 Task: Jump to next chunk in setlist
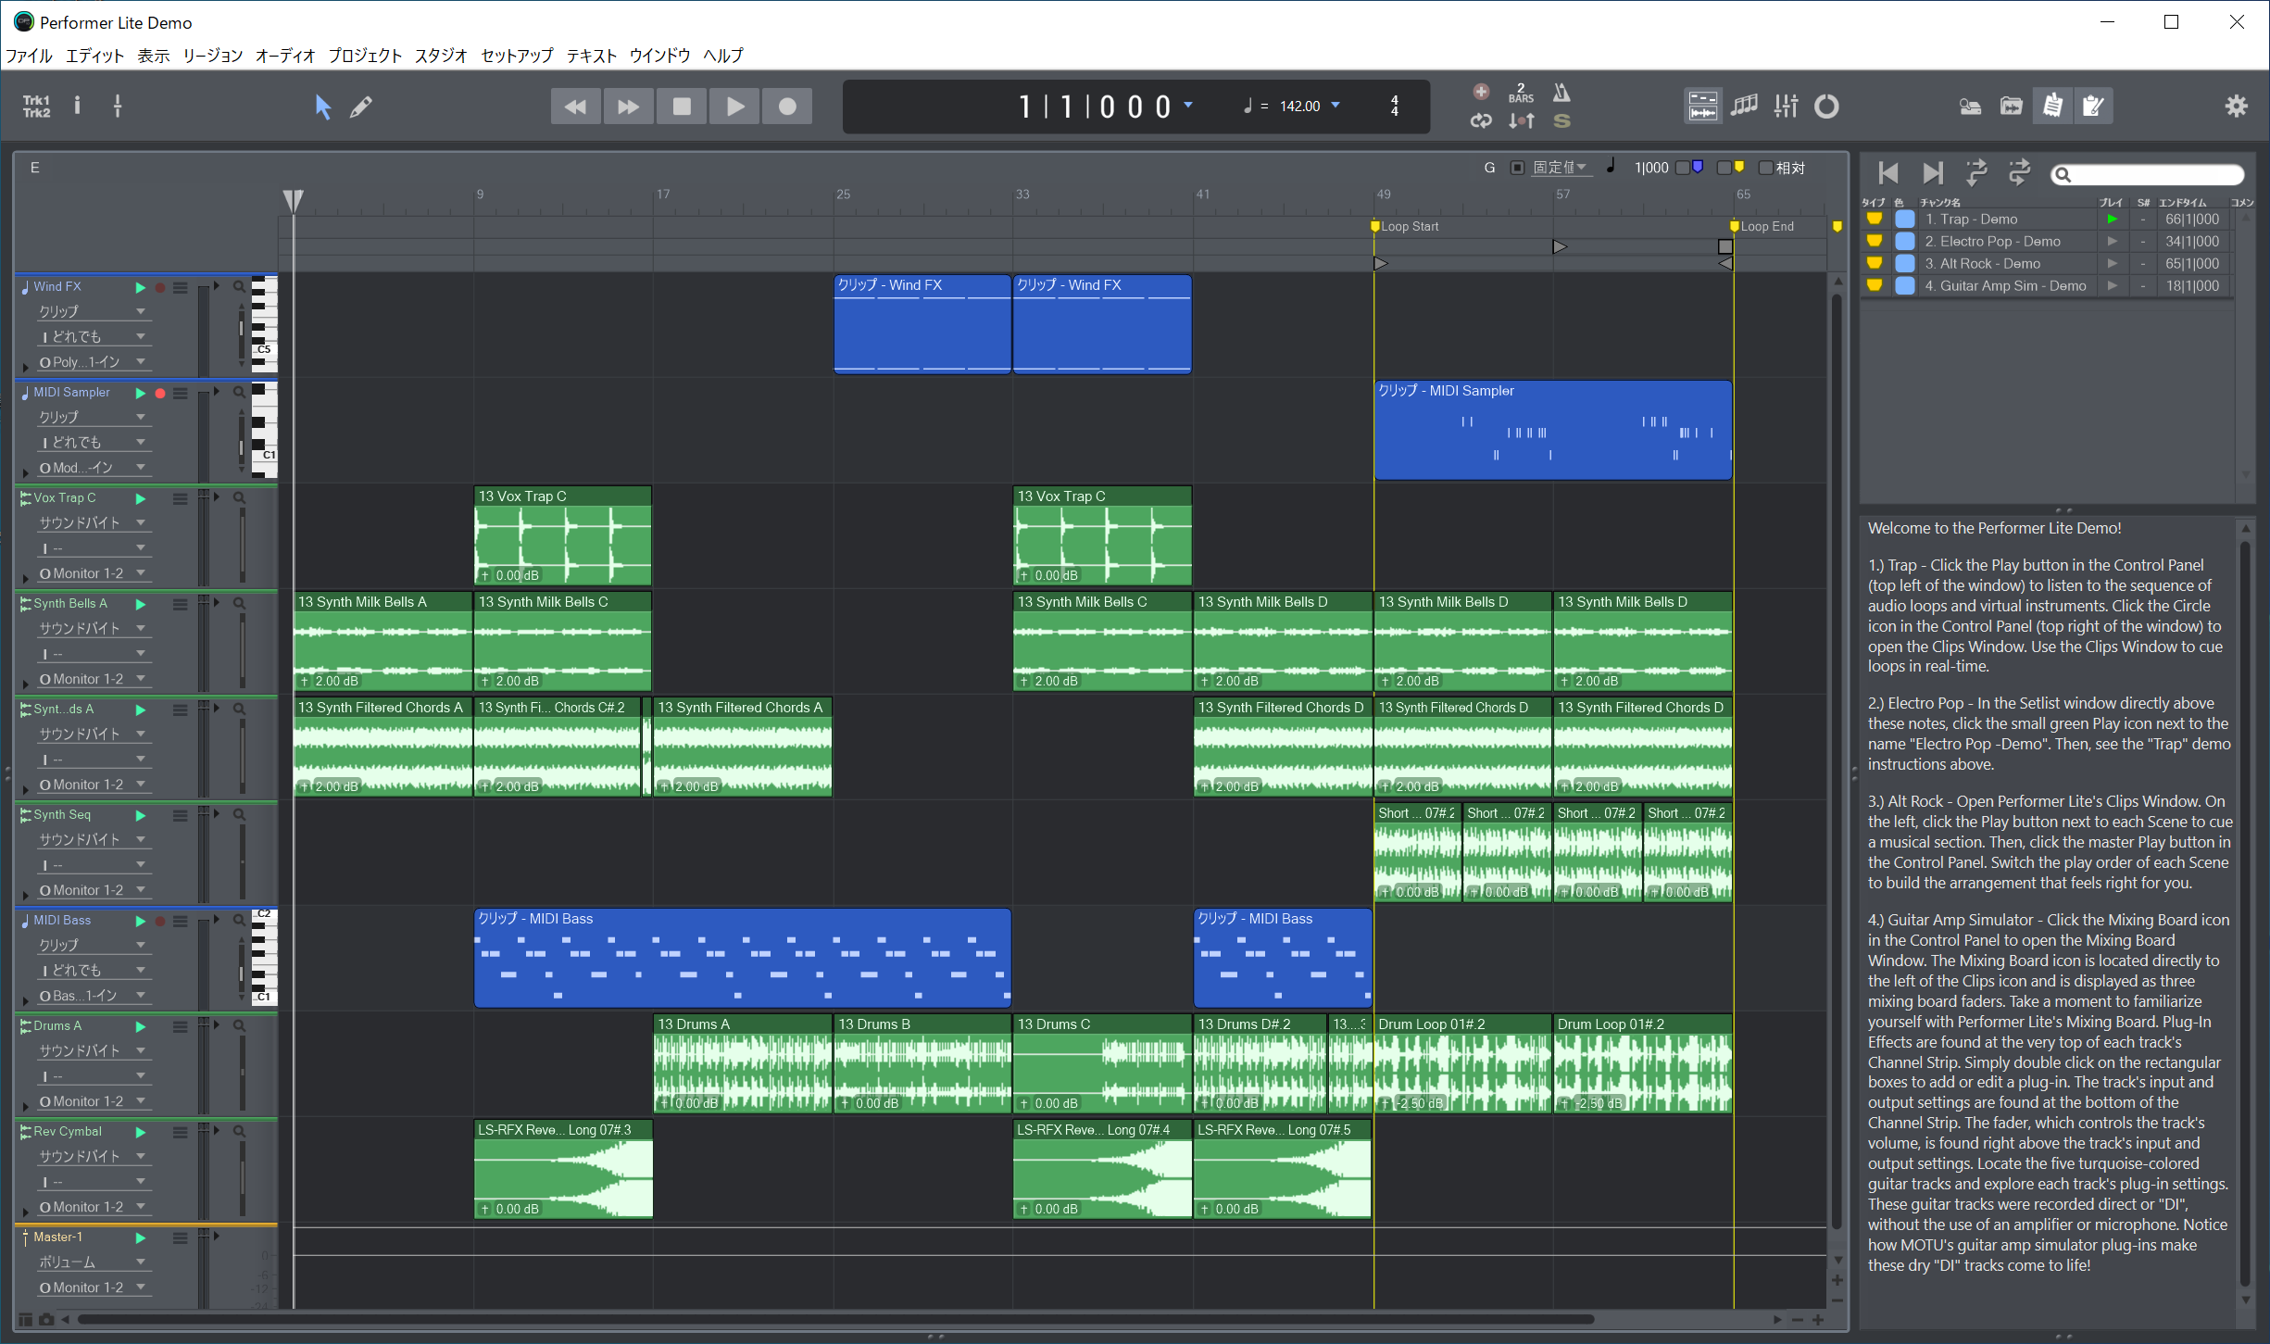(x=1932, y=173)
